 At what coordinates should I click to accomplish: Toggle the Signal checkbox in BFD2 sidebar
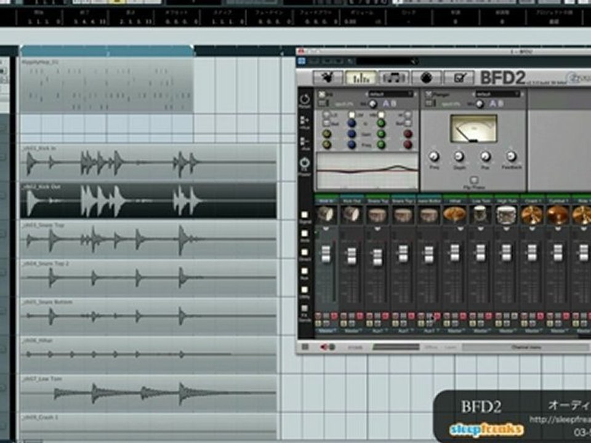pos(305,215)
